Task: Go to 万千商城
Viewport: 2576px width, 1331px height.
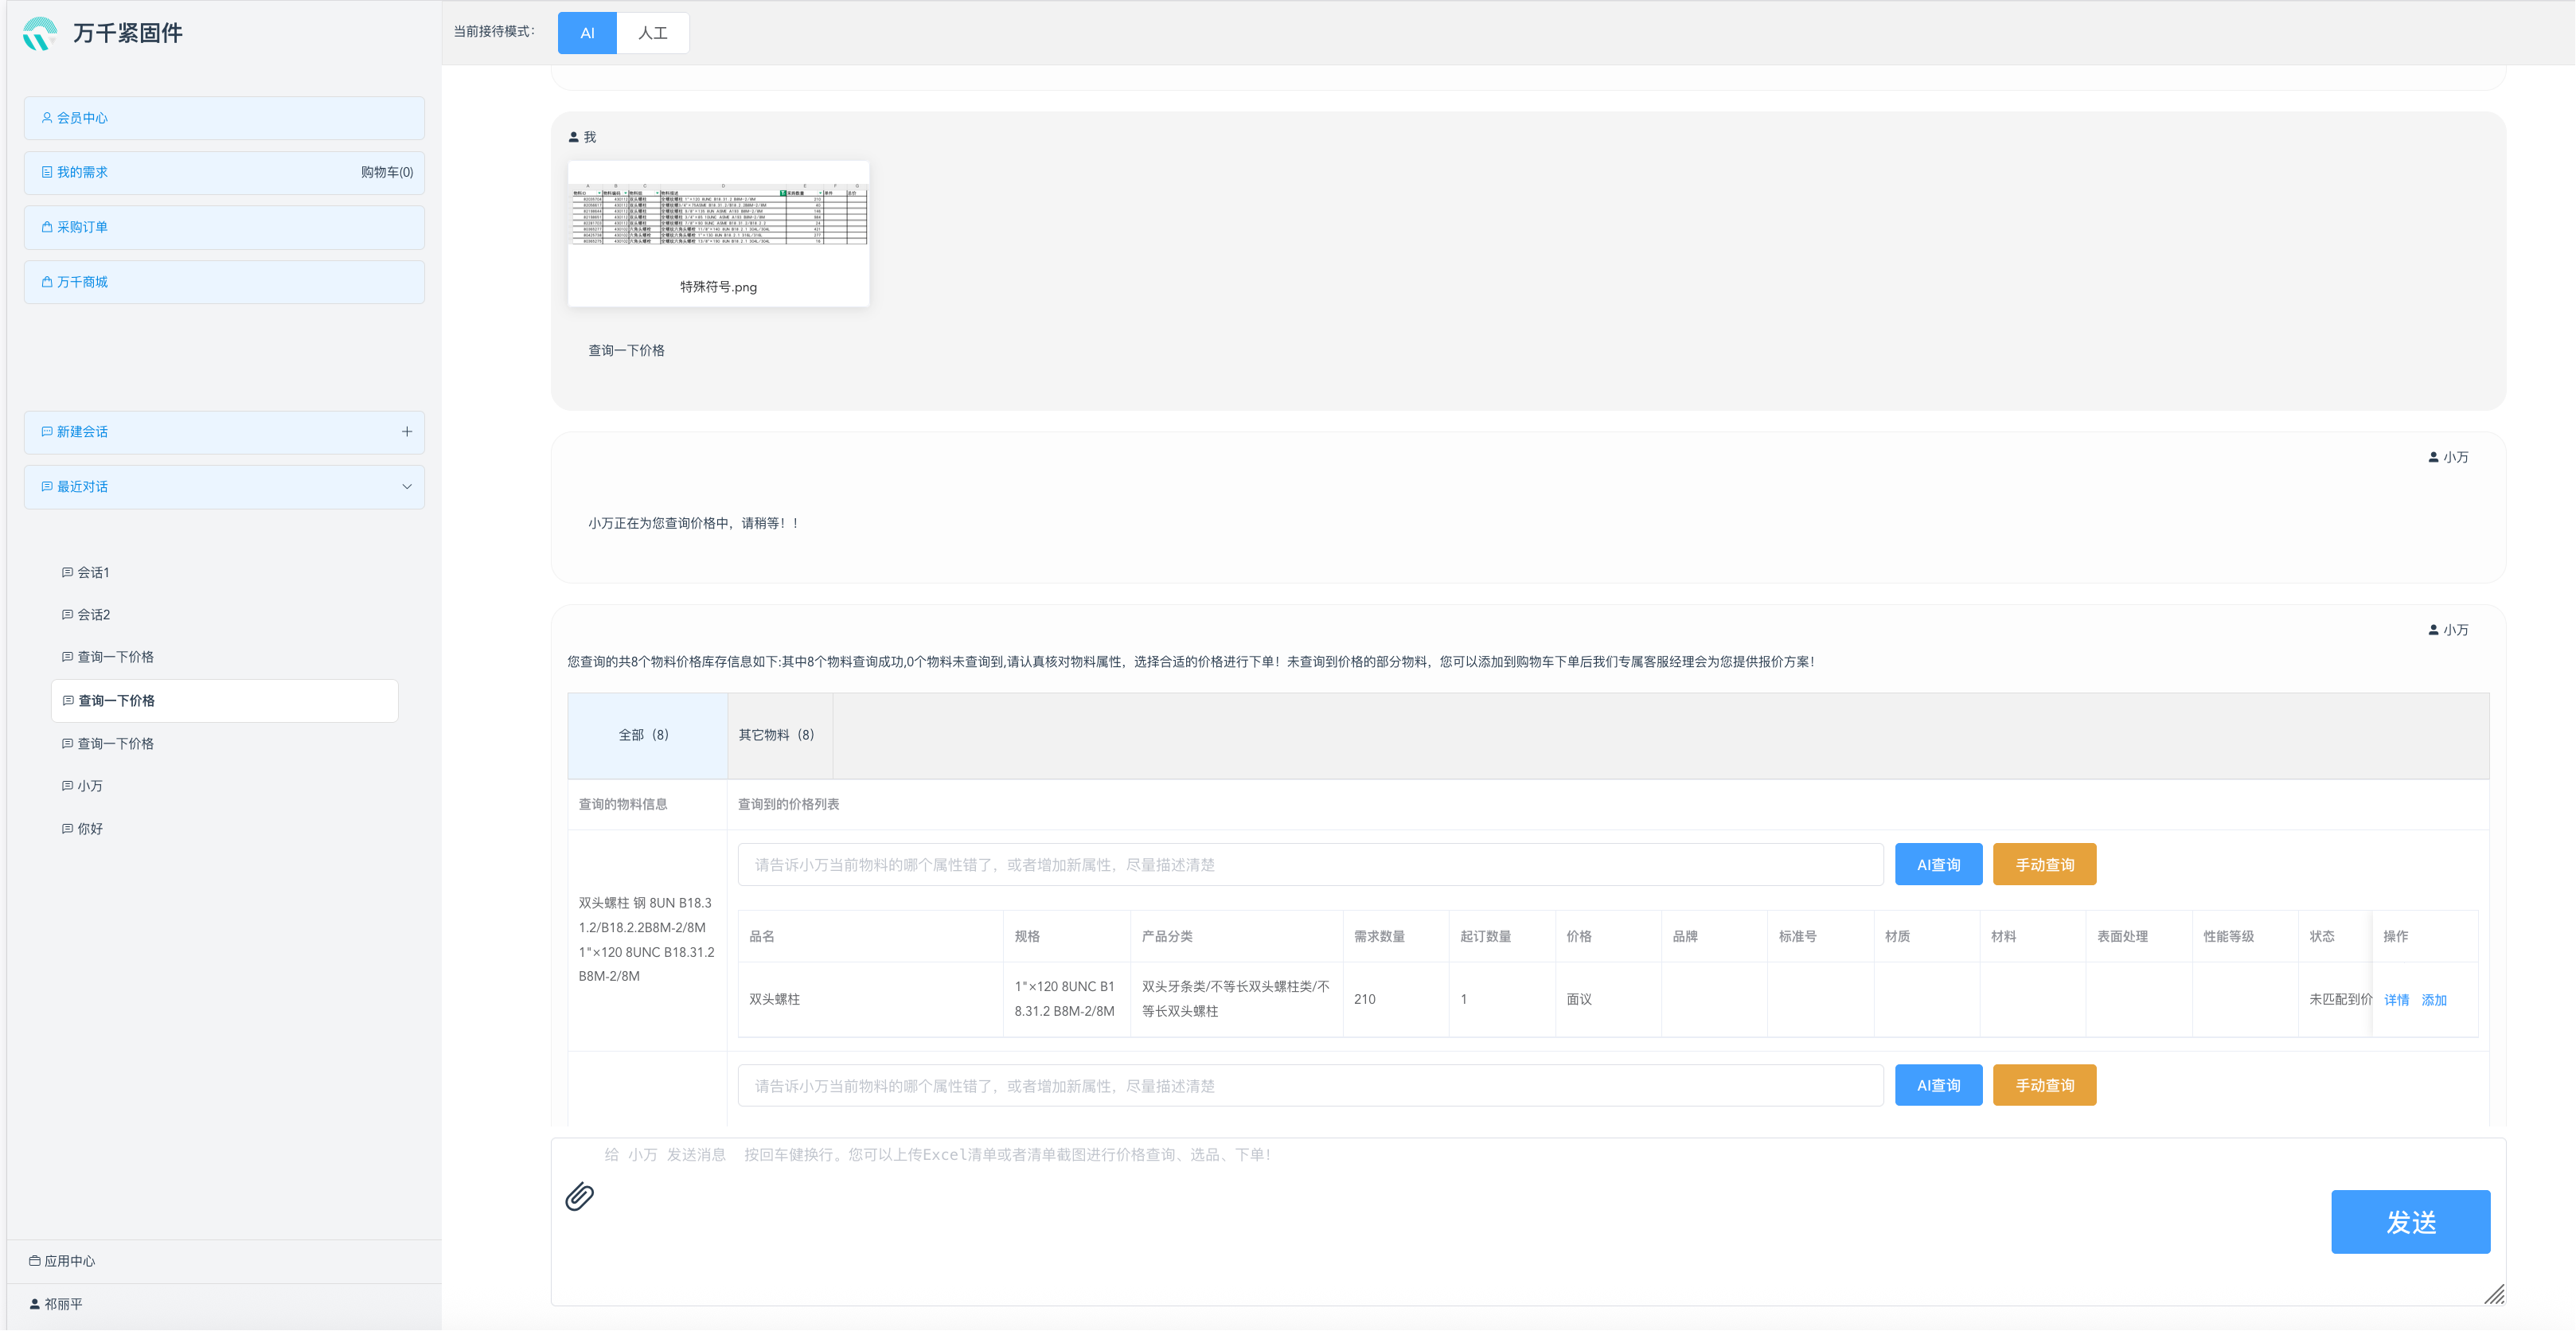Action: point(82,282)
